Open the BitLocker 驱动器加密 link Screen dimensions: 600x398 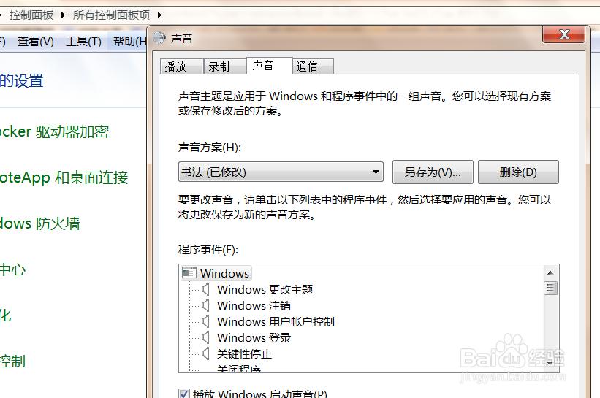pyautogui.click(x=54, y=131)
